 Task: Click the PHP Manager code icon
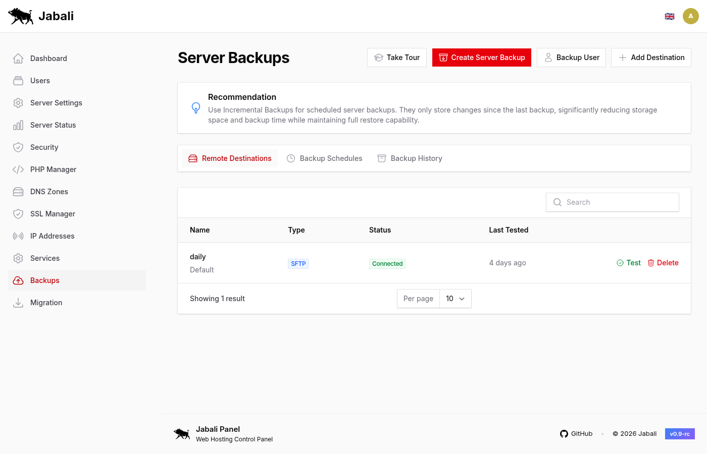tap(18, 169)
